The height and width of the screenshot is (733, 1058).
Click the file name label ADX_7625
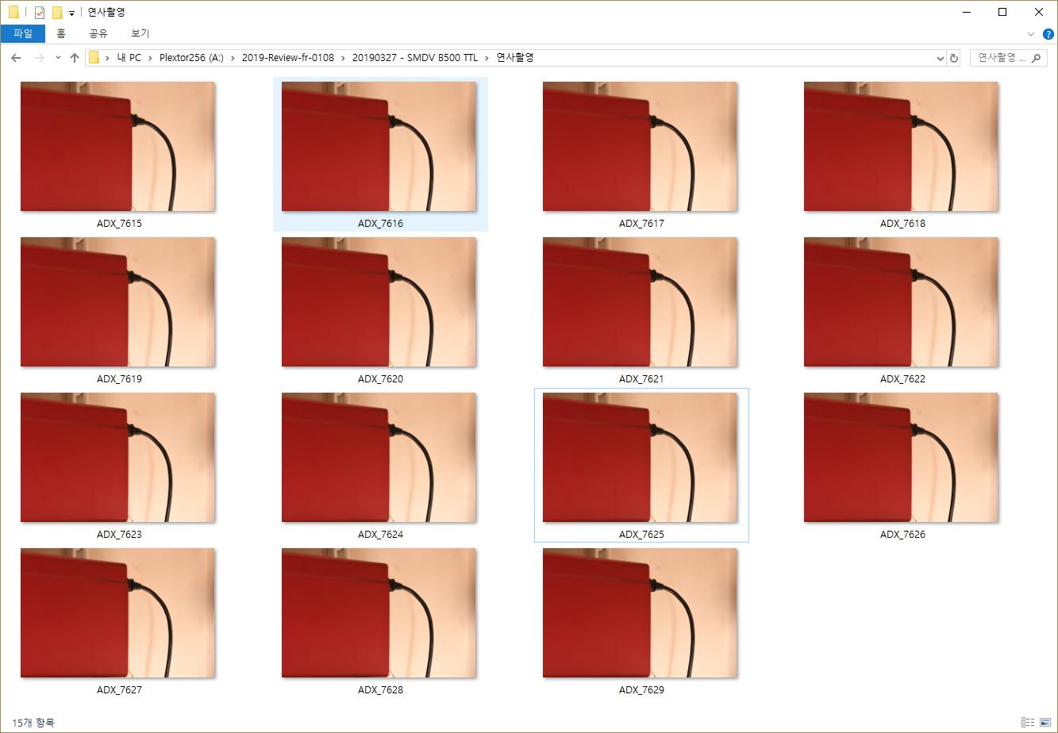point(641,535)
